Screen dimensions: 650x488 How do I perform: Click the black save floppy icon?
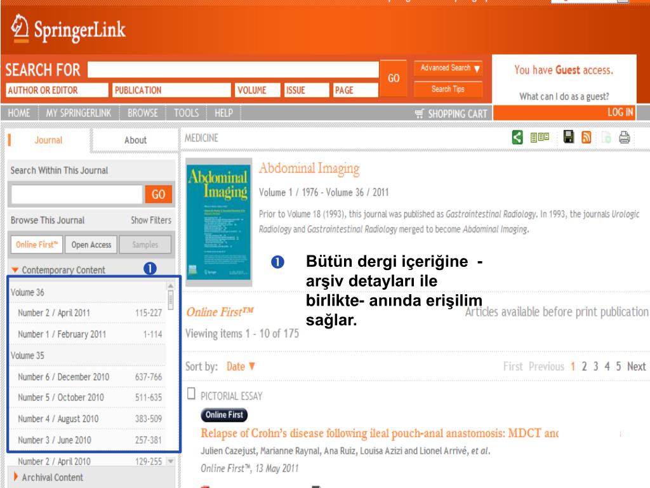click(569, 137)
